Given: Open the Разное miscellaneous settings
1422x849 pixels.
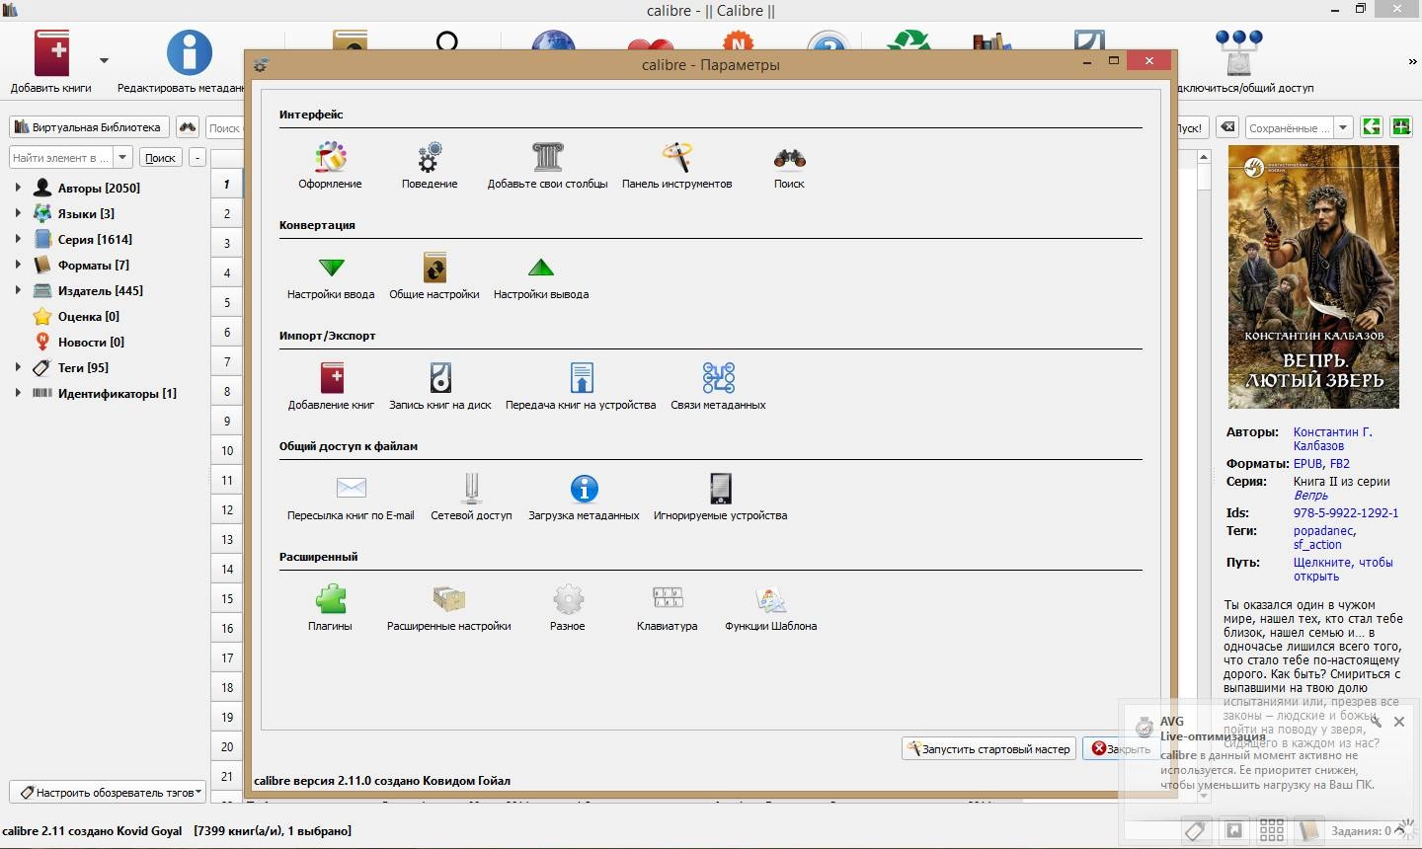Looking at the screenshot, I should click(568, 607).
